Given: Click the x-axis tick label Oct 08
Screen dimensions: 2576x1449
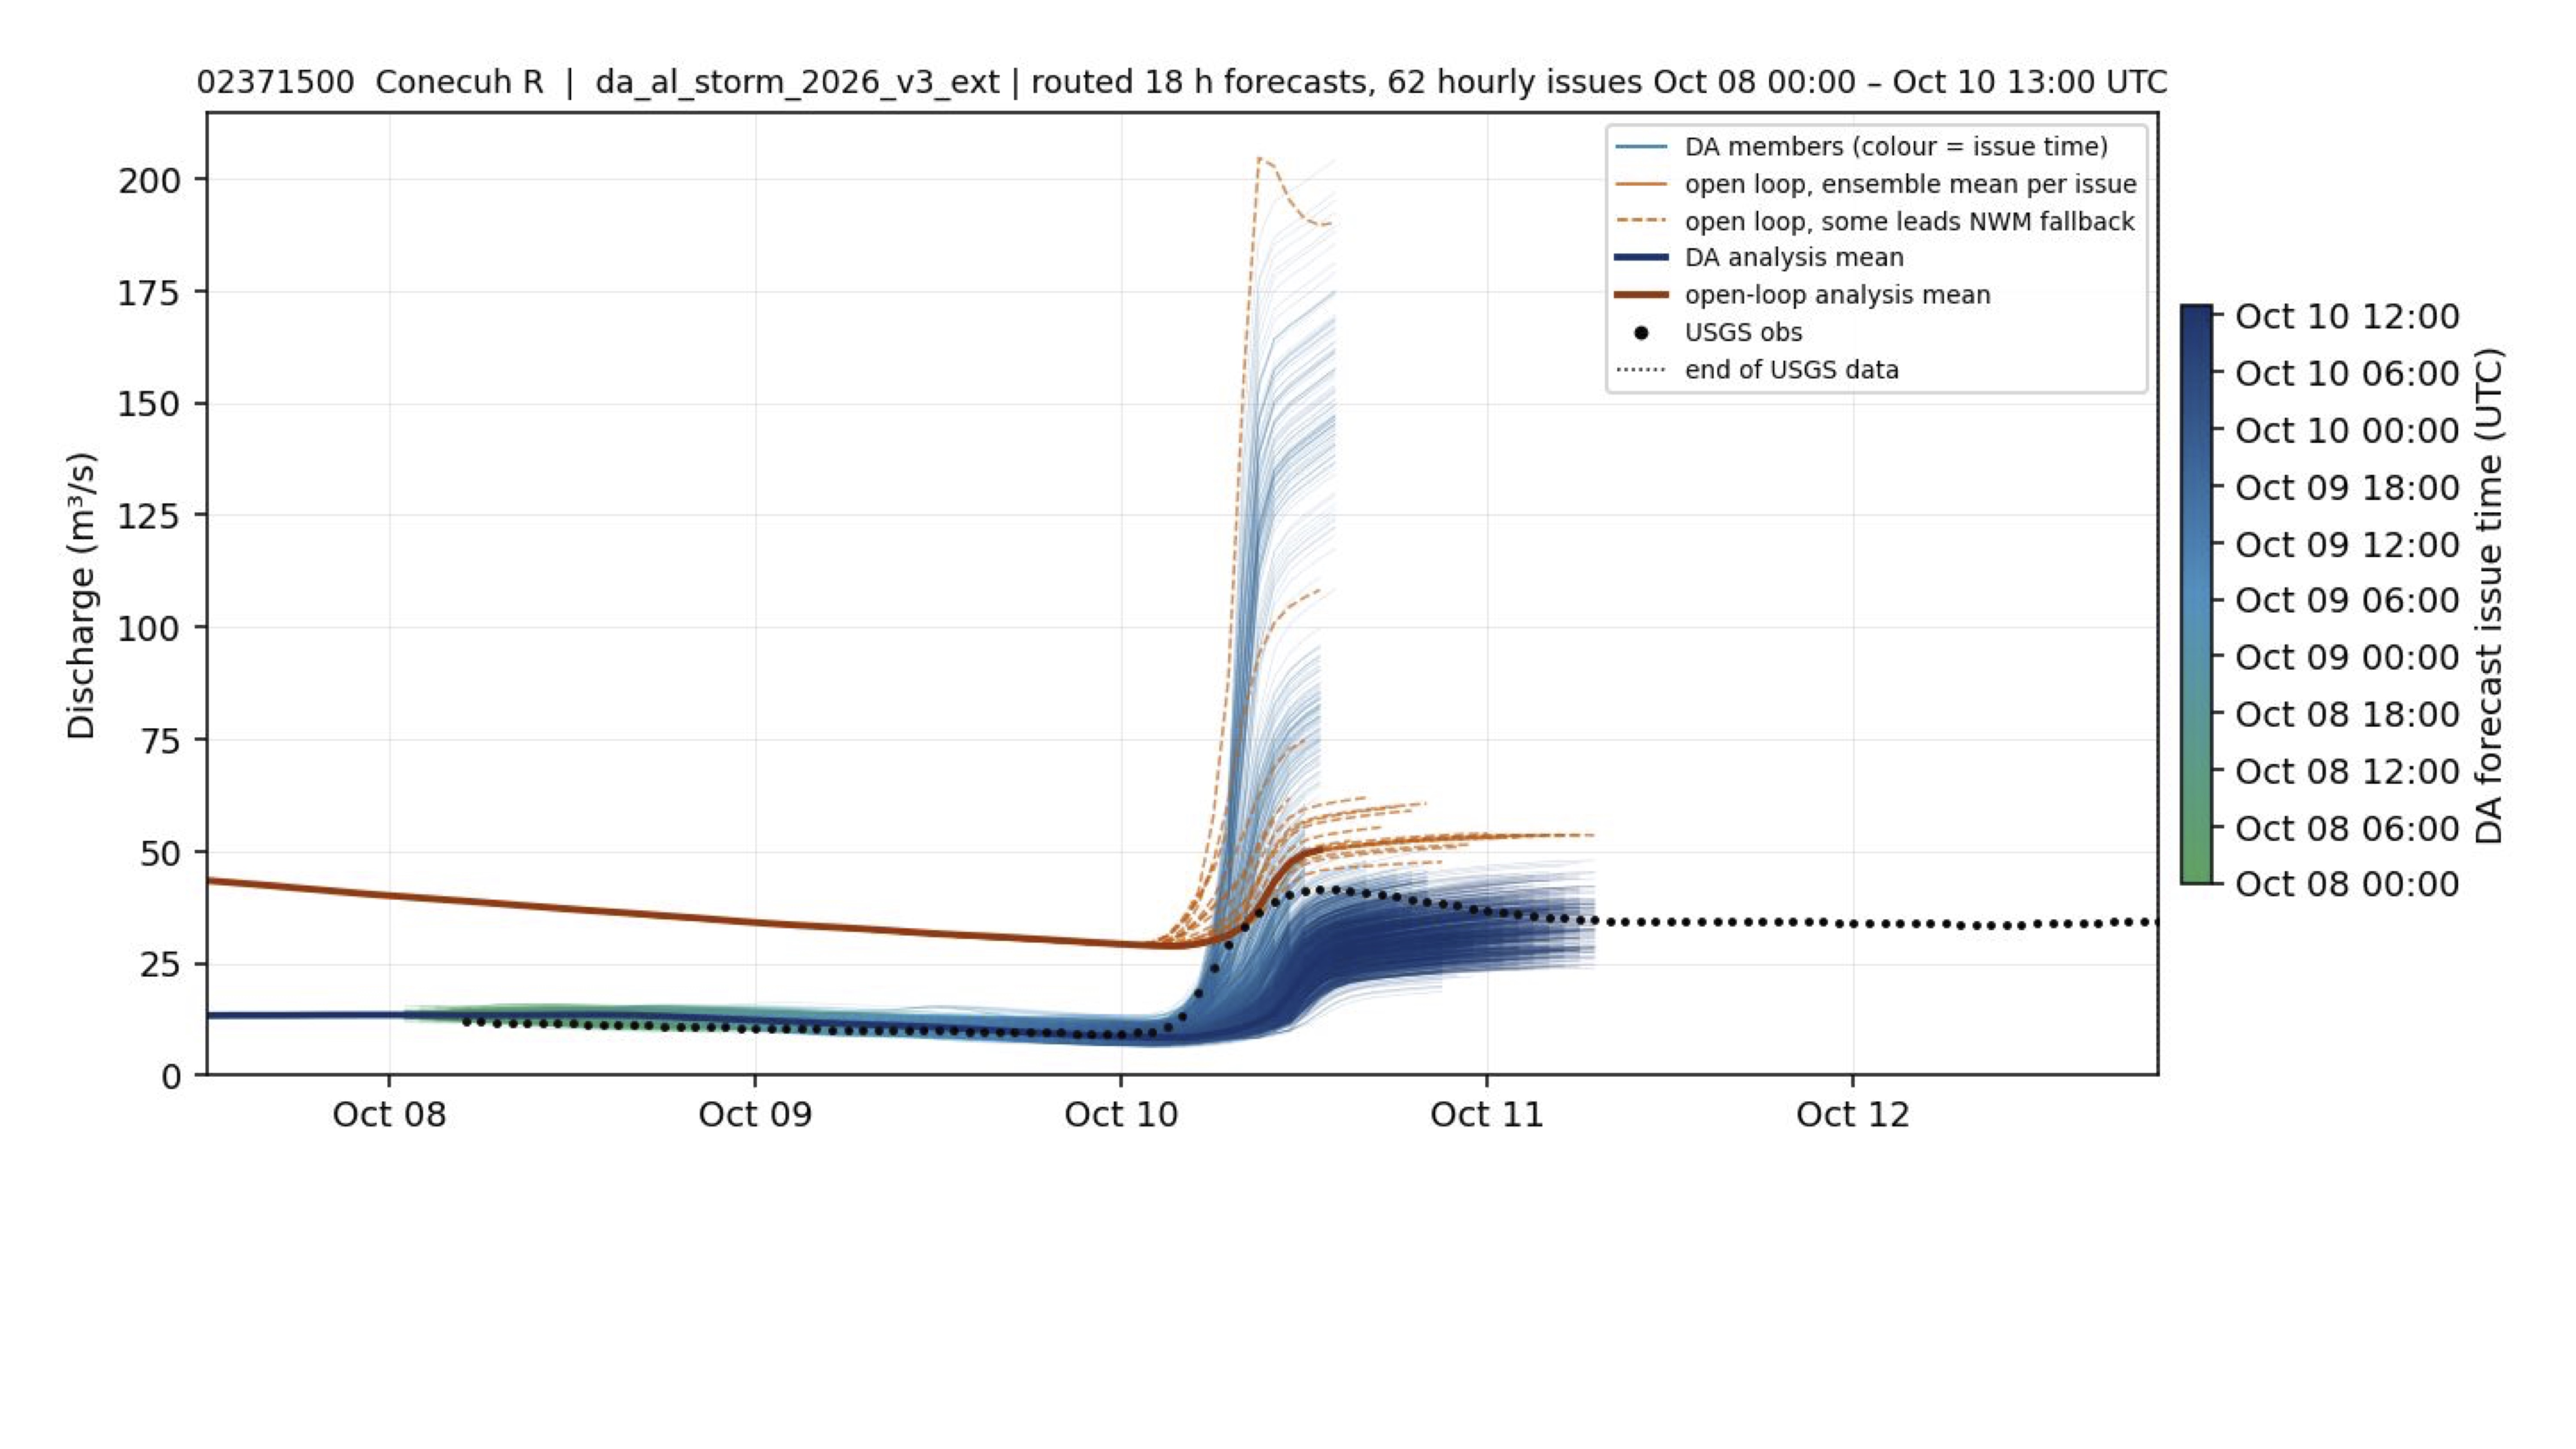Looking at the screenshot, I should click(389, 1114).
